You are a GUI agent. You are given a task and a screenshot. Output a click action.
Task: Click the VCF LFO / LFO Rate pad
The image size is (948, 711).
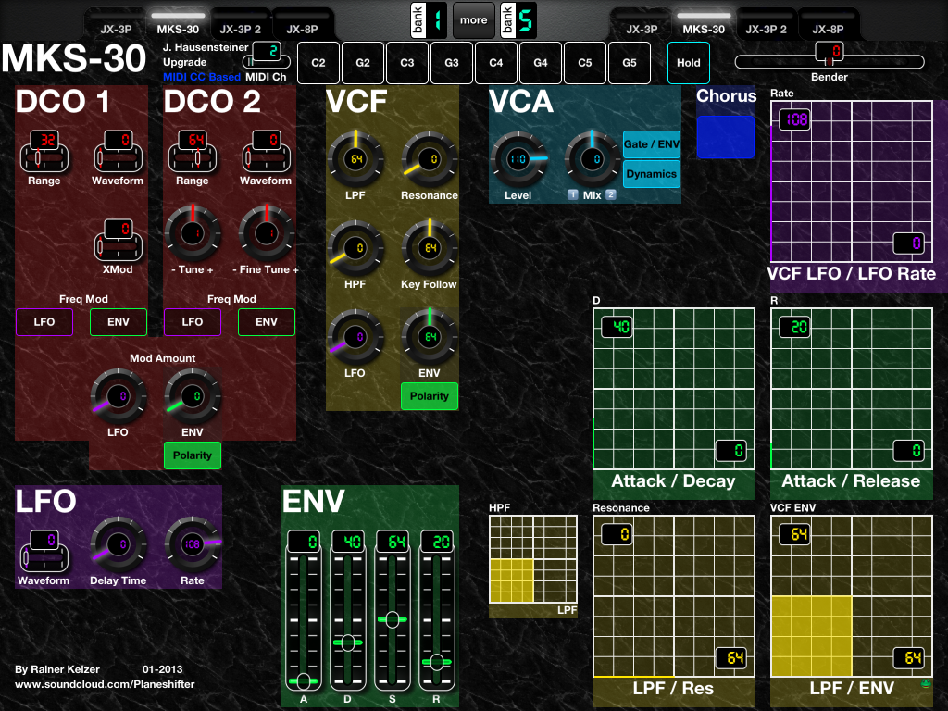(852, 181)
